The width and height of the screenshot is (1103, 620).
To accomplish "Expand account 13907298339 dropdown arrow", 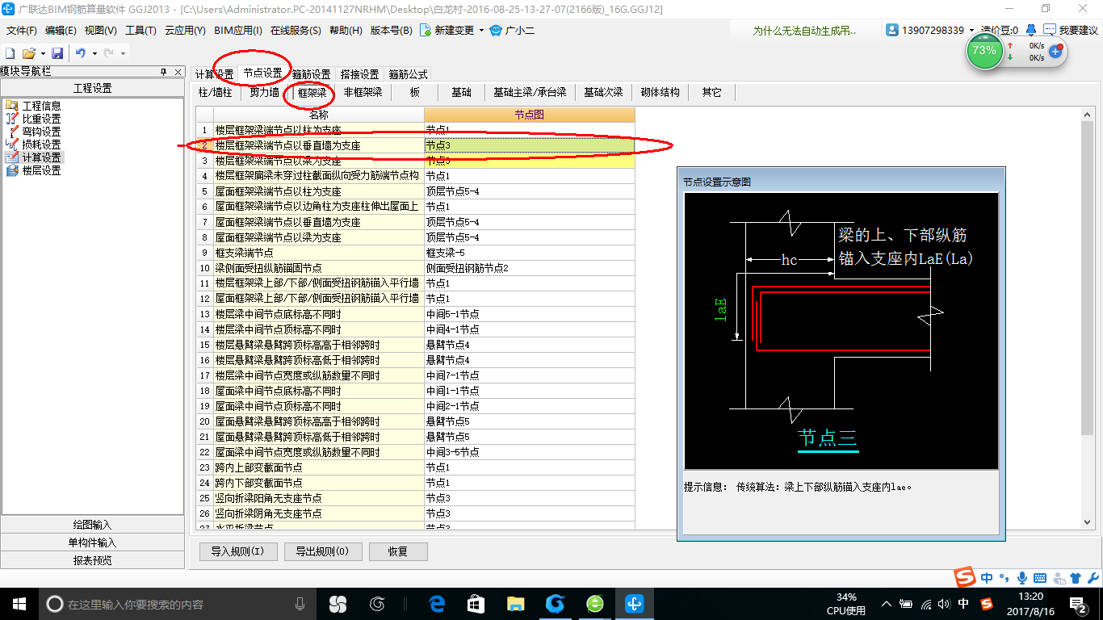I will tap(971, 30).
